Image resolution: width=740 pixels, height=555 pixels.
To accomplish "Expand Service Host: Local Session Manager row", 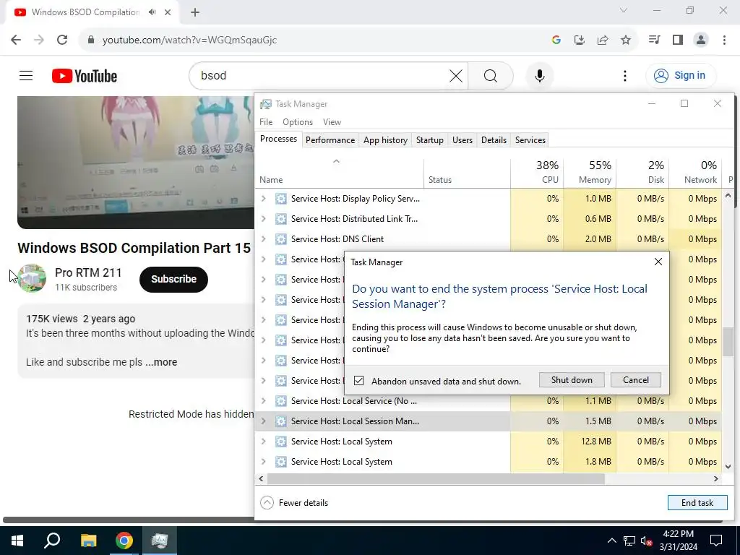I will tap(263, 421).
